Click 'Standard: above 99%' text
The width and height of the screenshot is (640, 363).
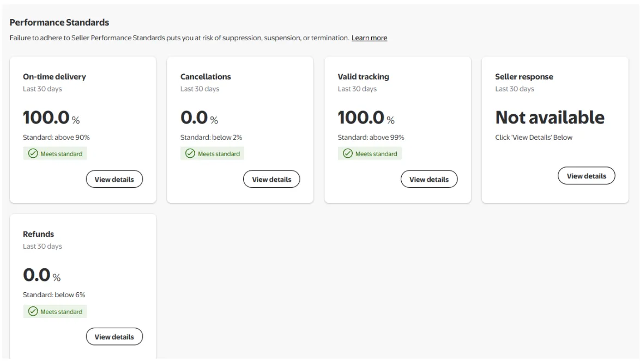pos(371,137)
